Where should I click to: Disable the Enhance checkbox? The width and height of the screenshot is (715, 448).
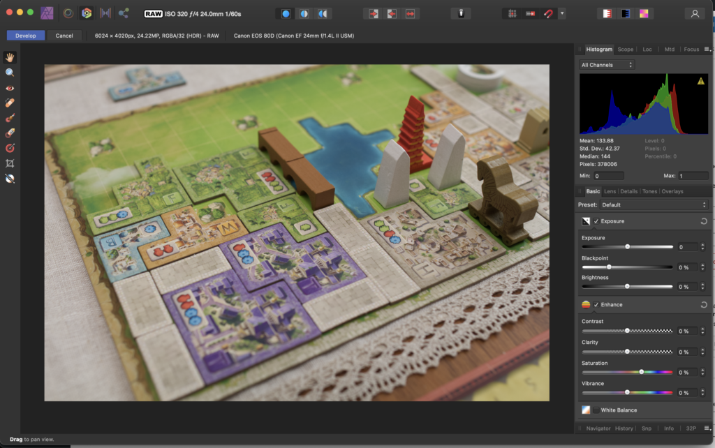(x=596, y=305)
